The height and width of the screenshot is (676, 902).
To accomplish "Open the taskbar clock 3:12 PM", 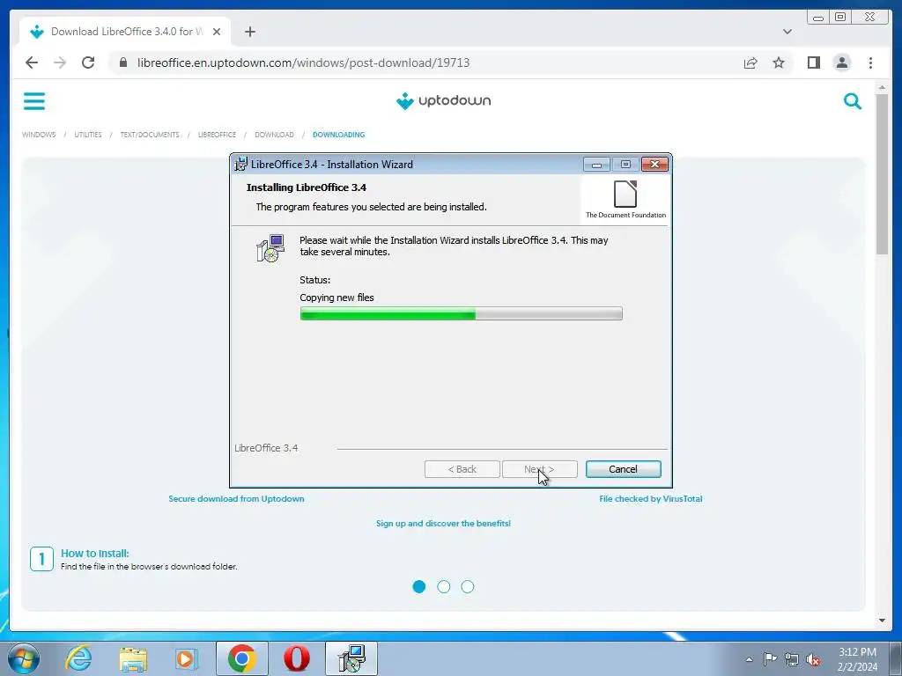I will 857,659.
